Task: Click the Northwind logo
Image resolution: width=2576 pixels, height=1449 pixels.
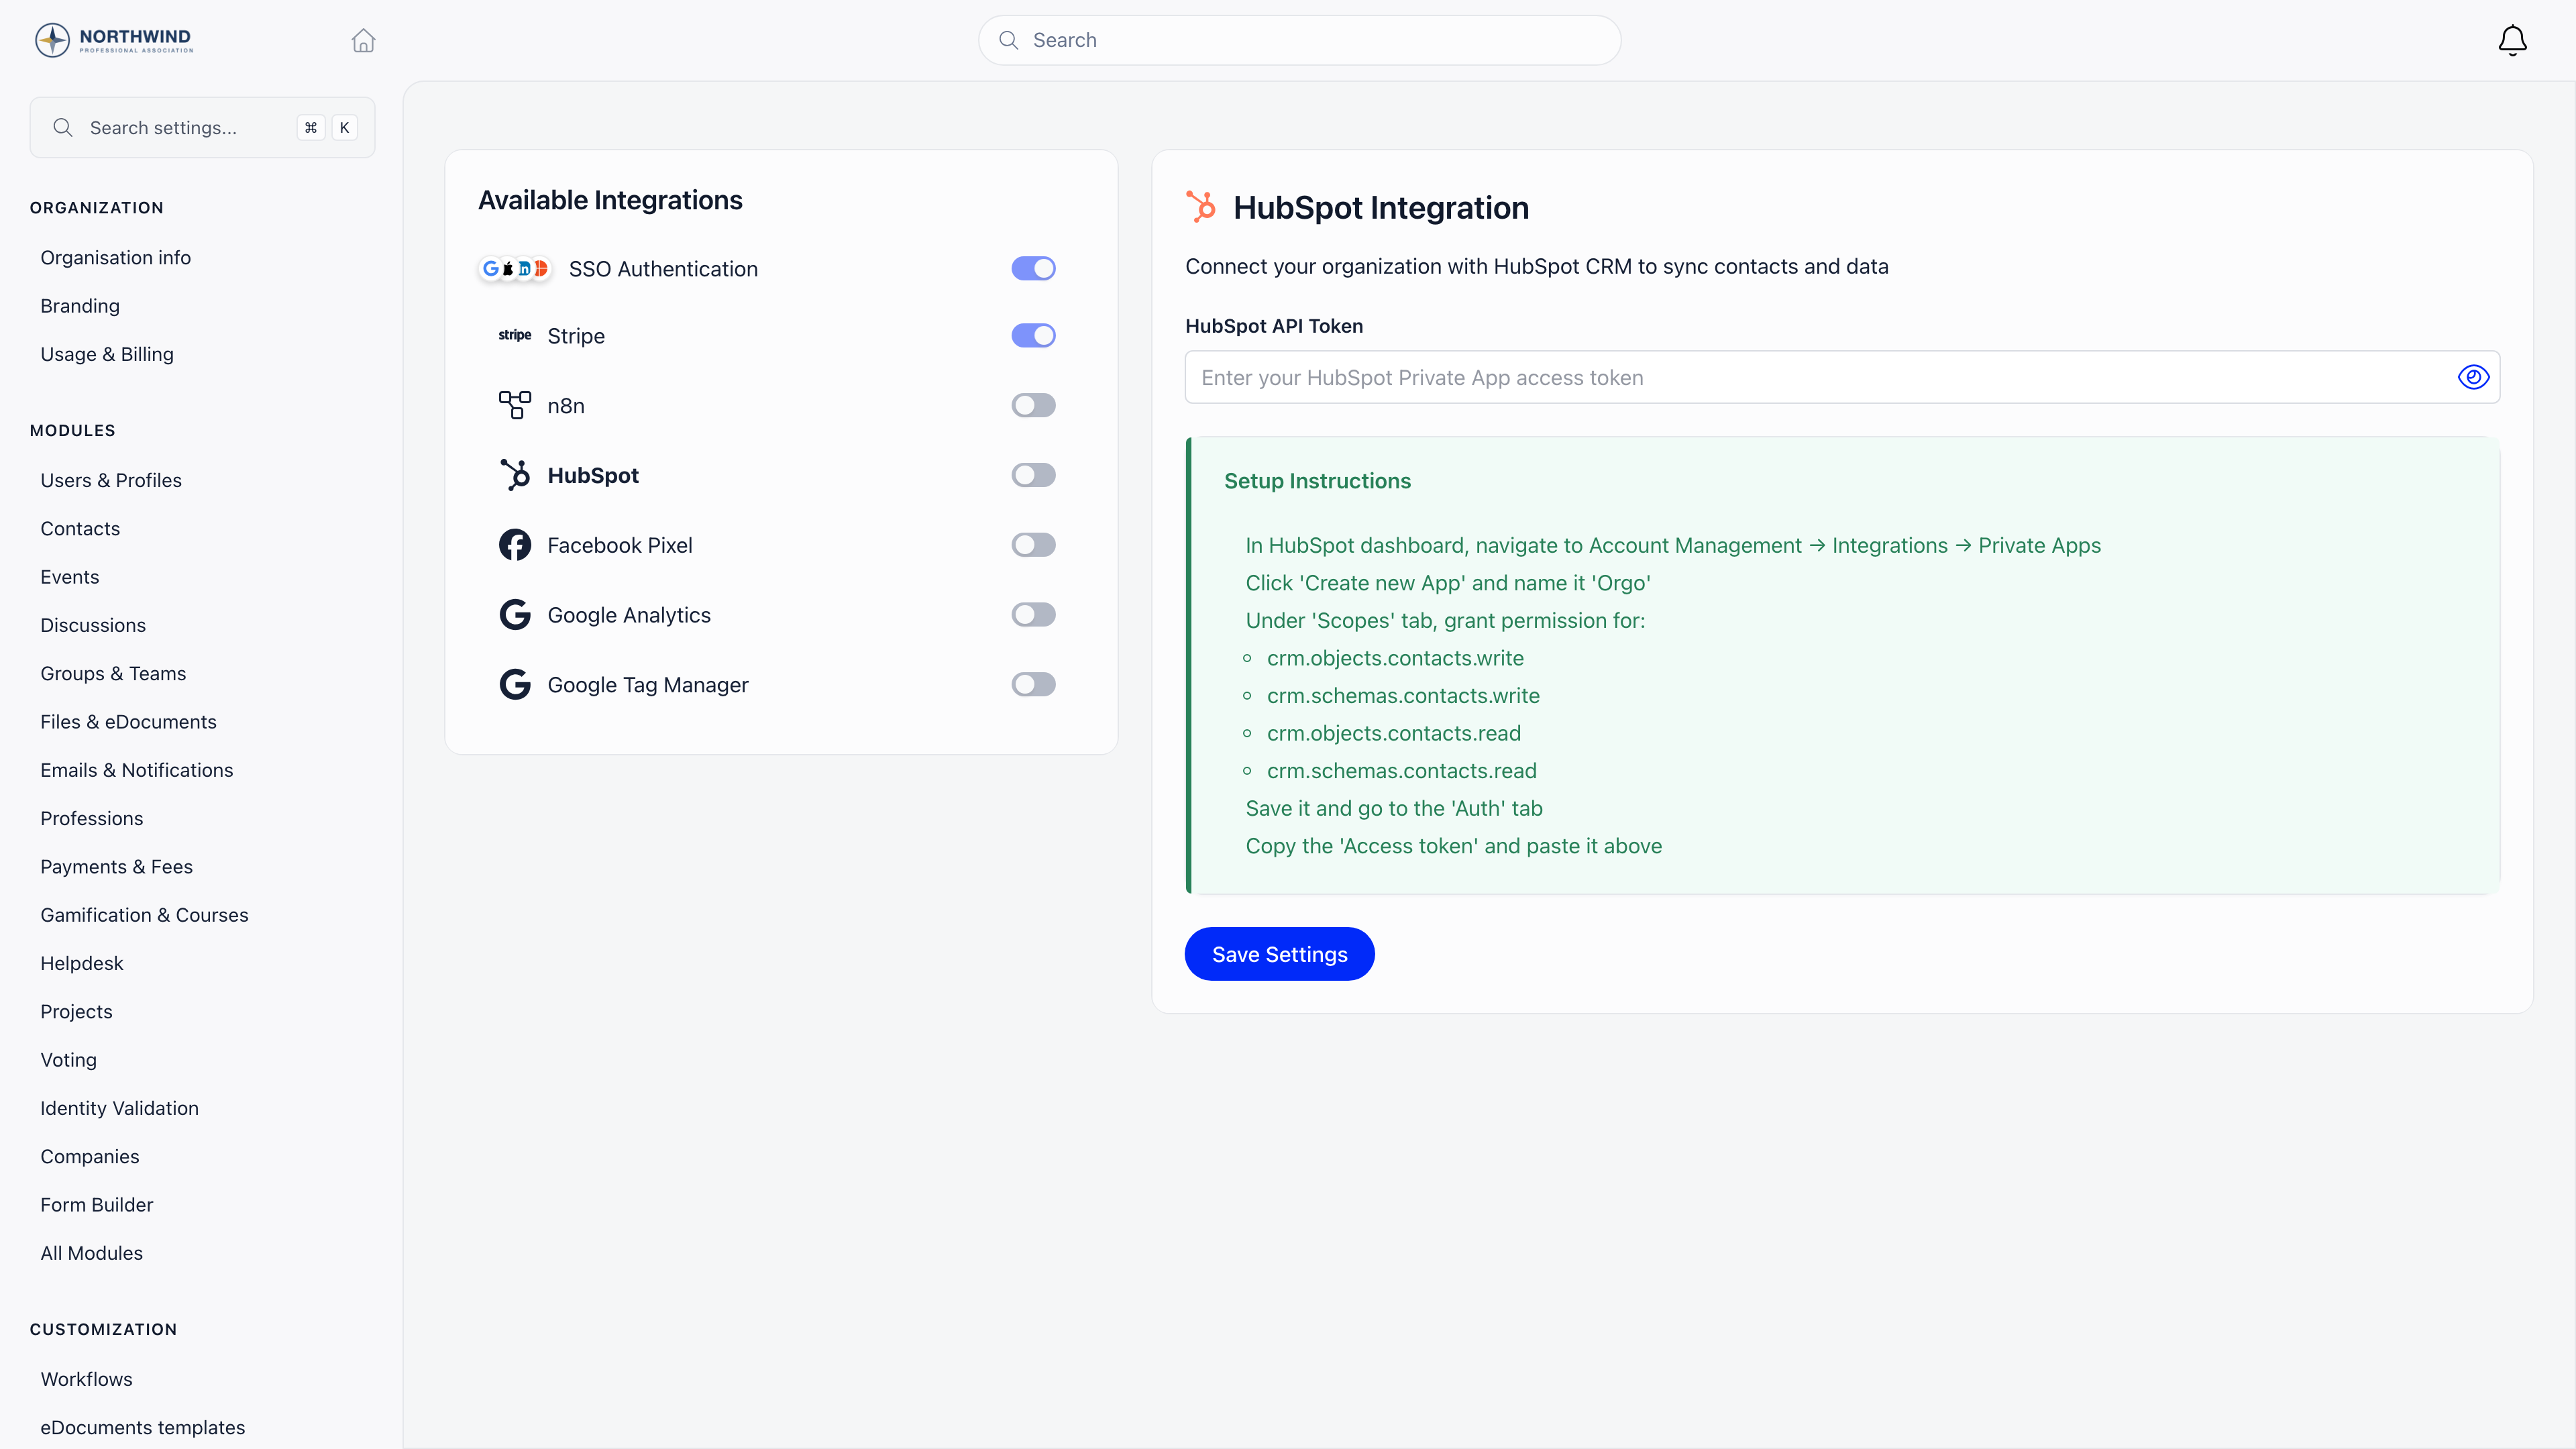Action: 114,40
